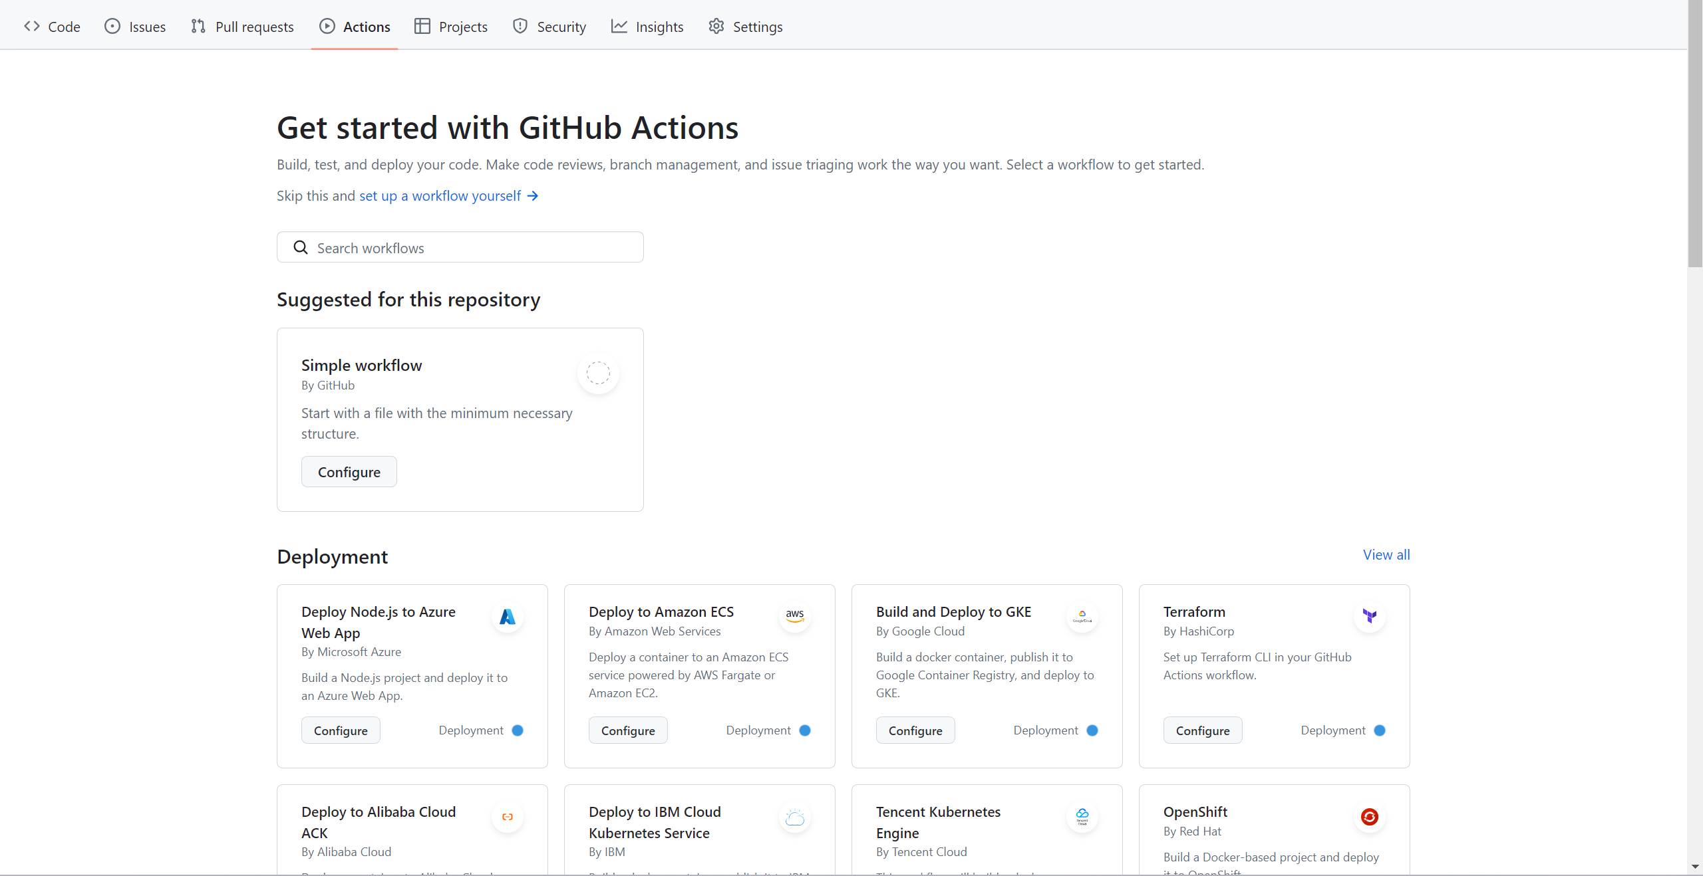Switch to the Insights tab
1703x876 pixels.
(647, 27)
